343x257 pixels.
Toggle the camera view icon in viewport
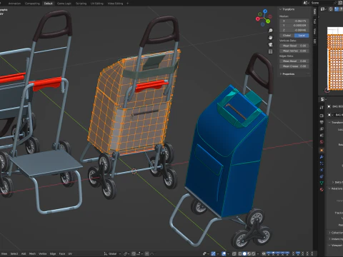tap(270, 44)
